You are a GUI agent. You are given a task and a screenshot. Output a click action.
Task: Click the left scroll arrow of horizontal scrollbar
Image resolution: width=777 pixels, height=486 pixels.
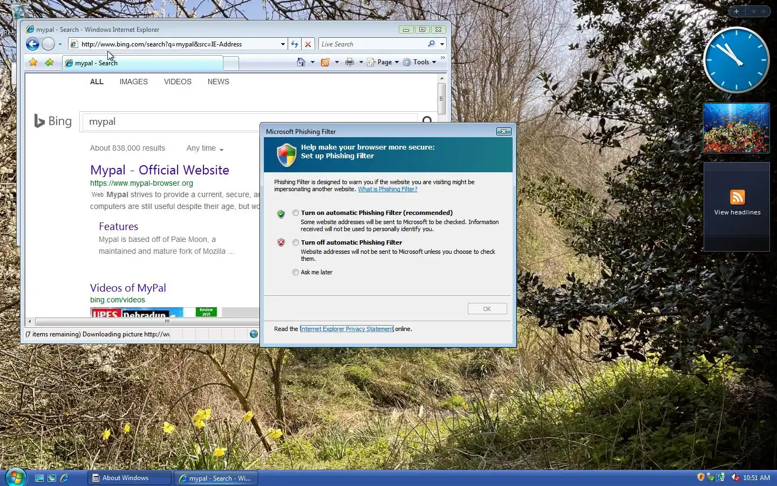(30, 321)
